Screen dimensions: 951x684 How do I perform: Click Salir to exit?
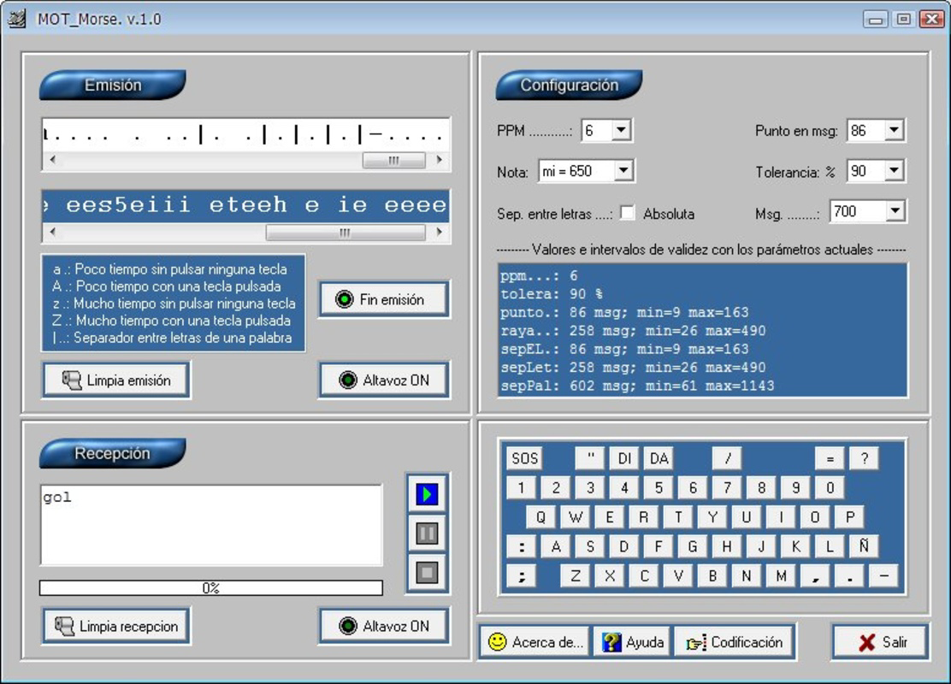click(881, 641)
